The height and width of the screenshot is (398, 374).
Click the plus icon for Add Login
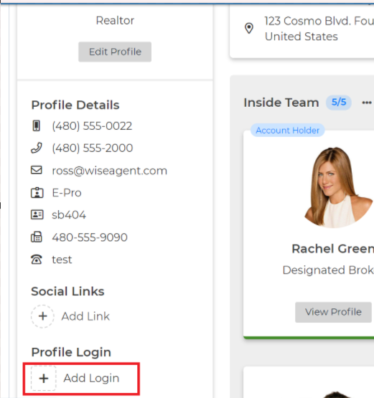[x=44, y=378]
